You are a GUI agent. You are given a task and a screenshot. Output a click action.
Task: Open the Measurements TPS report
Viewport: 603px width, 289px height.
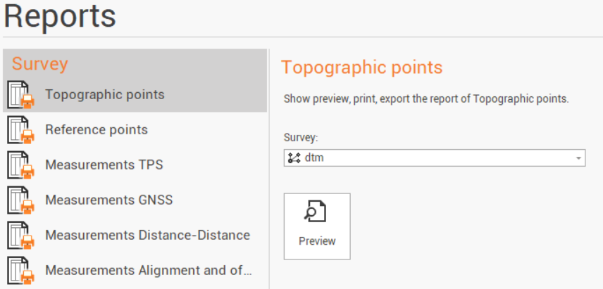[x=104, y=165]
